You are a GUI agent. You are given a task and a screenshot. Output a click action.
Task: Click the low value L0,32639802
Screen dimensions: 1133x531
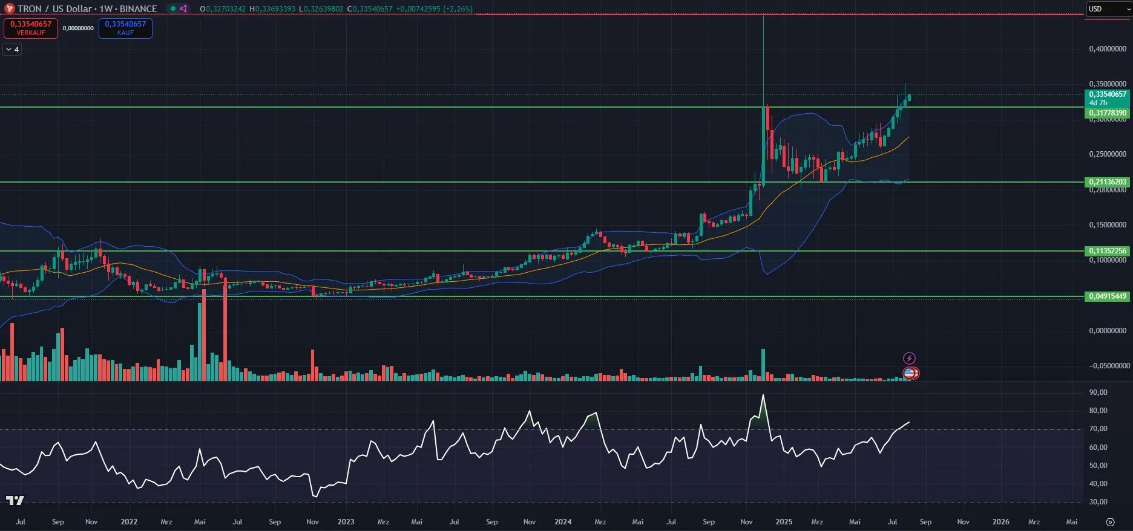click(x=321, y=9)
